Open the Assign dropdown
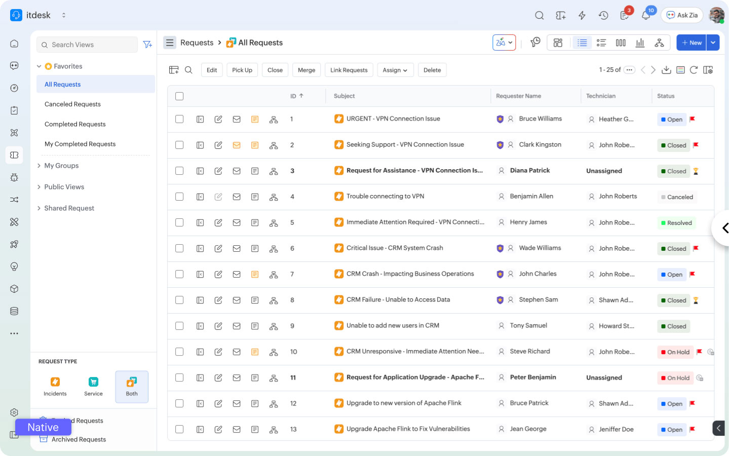This screenshot has width=729, height=456. click(x=395, y=70)
